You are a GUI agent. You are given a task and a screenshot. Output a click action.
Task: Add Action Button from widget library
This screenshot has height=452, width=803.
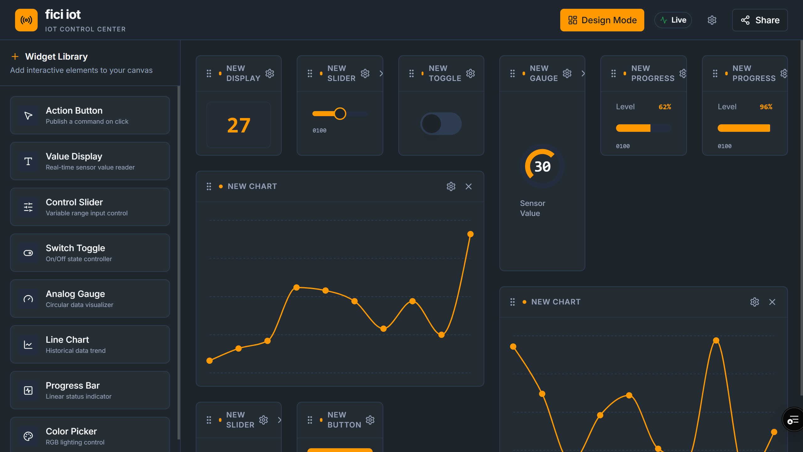point(90,115)
